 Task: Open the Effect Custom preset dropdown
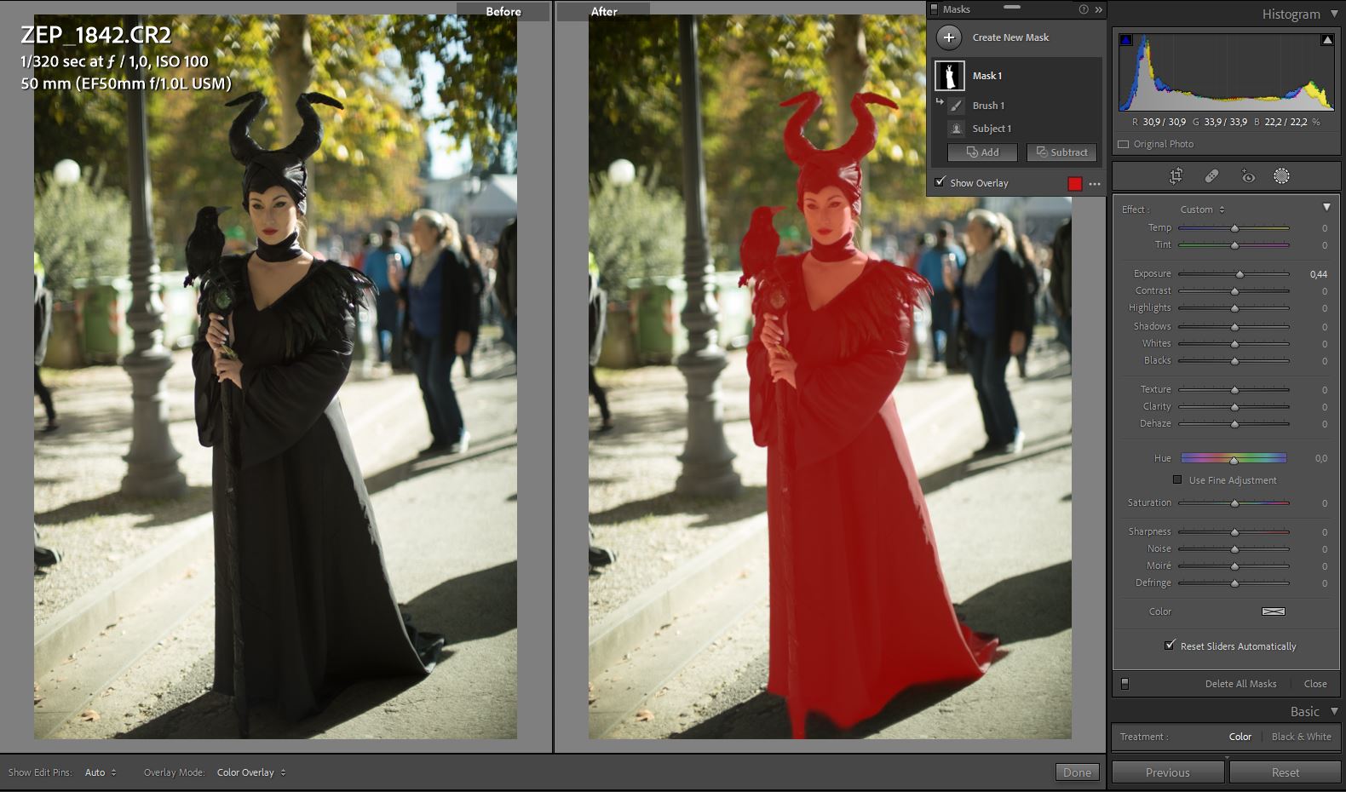click(1202, 209)
